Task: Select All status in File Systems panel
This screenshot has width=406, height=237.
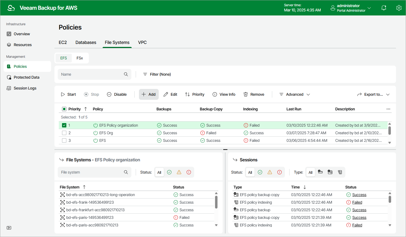Action: click(x=159, y=172)
